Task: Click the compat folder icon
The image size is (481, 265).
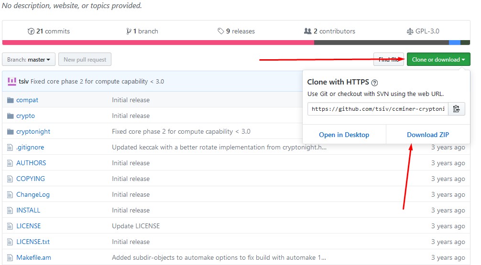Action: [x=11, y=100]
